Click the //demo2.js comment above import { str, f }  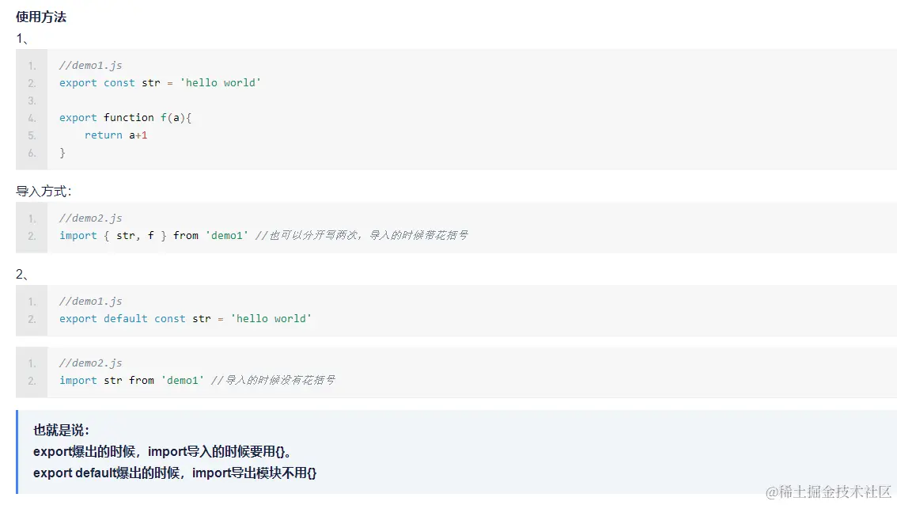[90, 218]
